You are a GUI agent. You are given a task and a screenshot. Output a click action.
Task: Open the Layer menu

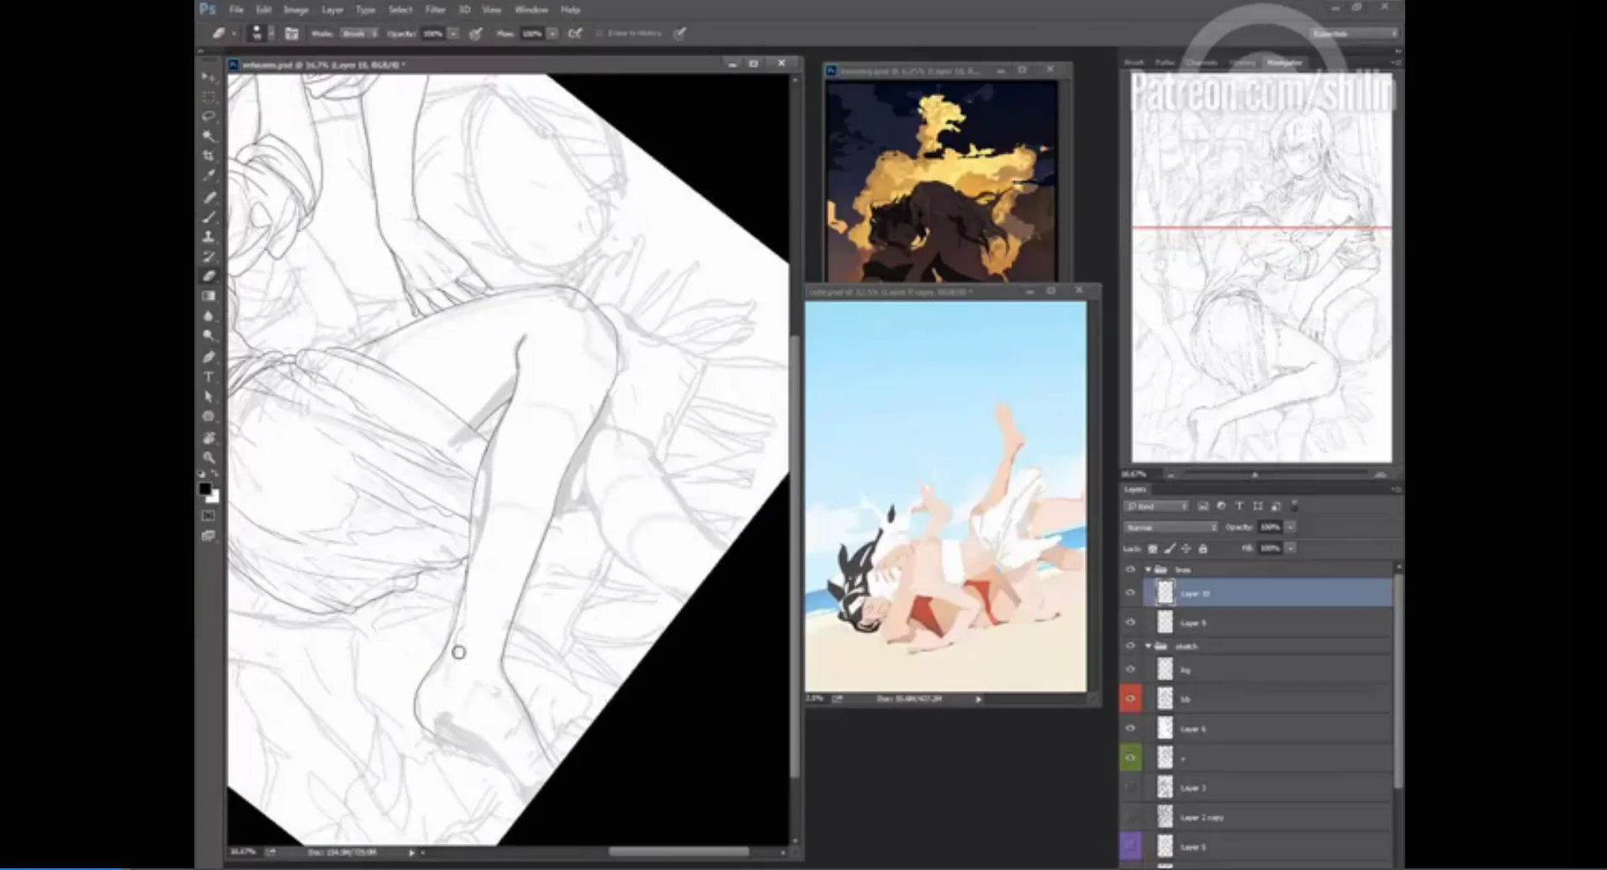pos(332,10)
